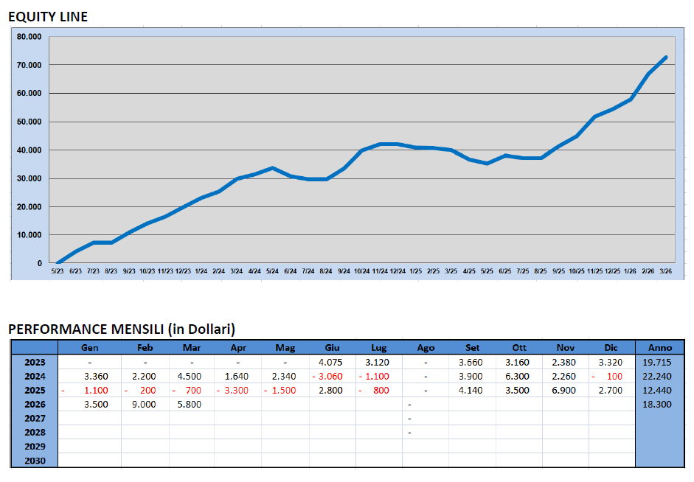Click the 80.000 y-axis label
Screen dimensions: 694x482
coord(29,37)
